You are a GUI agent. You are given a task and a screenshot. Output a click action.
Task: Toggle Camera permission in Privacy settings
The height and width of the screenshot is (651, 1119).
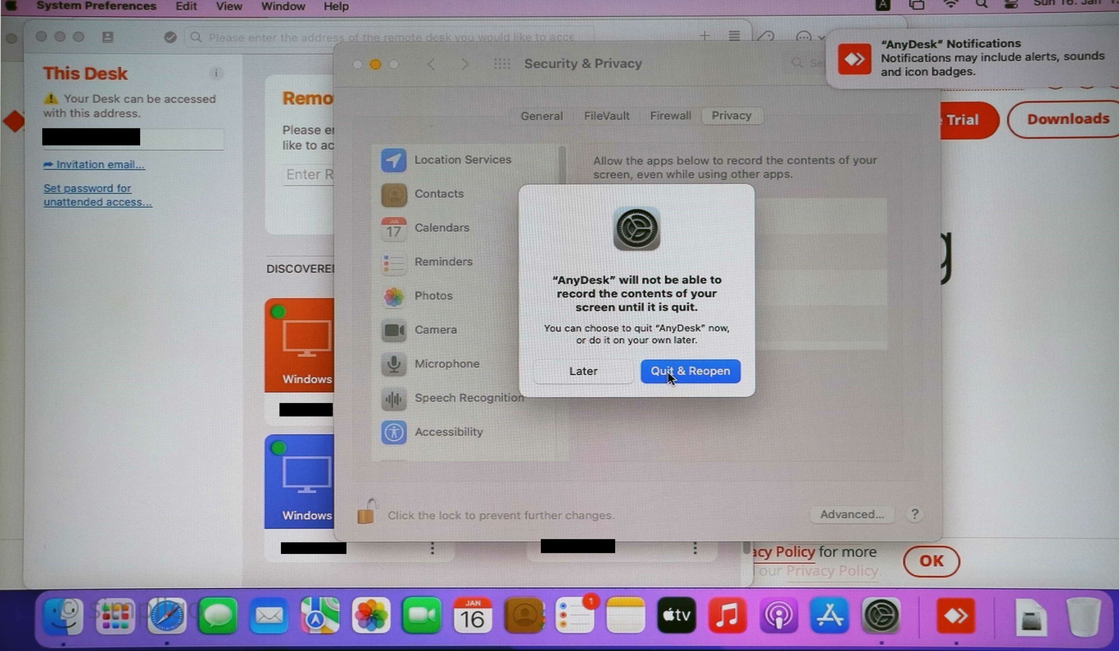[x=436, y=329]
